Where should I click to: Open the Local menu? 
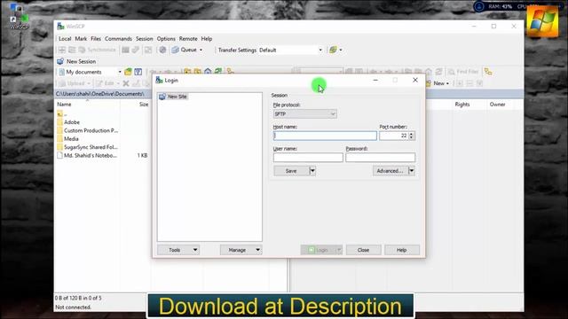(x=65, y=39)
